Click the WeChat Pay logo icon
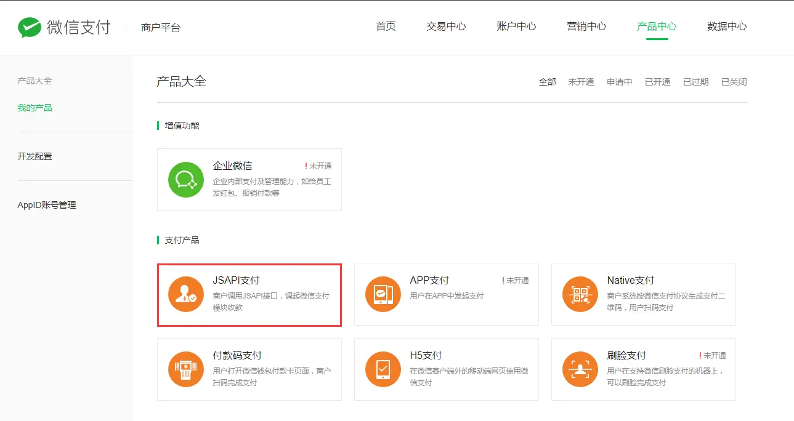Viewport: 794px width, 421px height. (x=29, y=27)
